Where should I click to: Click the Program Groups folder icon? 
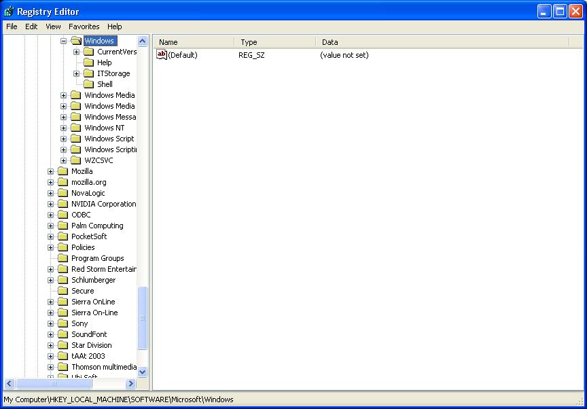point(63,257)
